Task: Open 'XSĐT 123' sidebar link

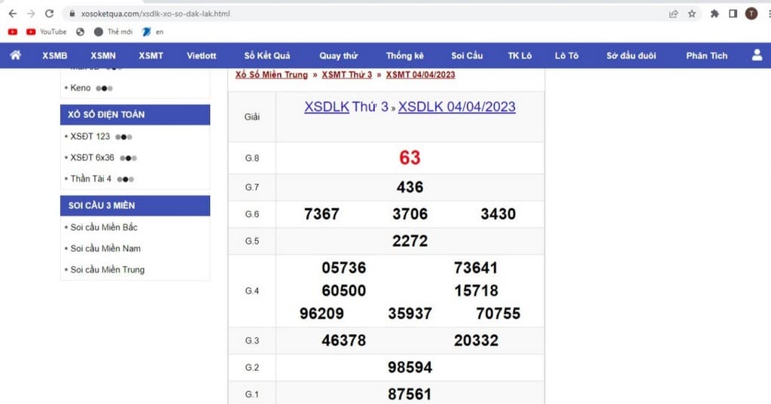Action: tap(90, 136)
